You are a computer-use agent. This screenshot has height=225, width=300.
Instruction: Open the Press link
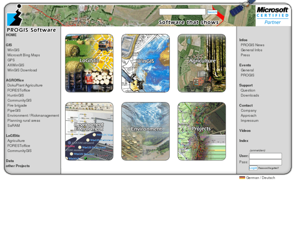click(x=245, y=55)
